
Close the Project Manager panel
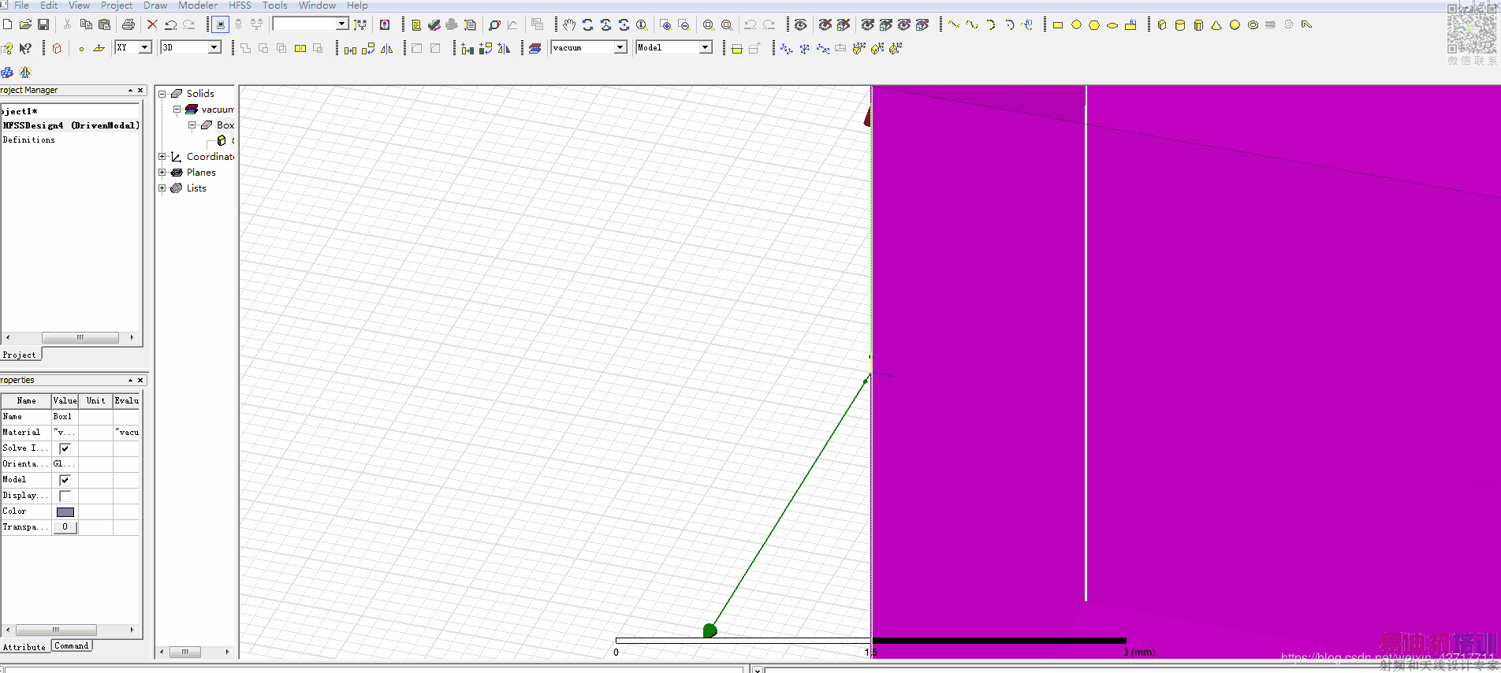(140, 91)
